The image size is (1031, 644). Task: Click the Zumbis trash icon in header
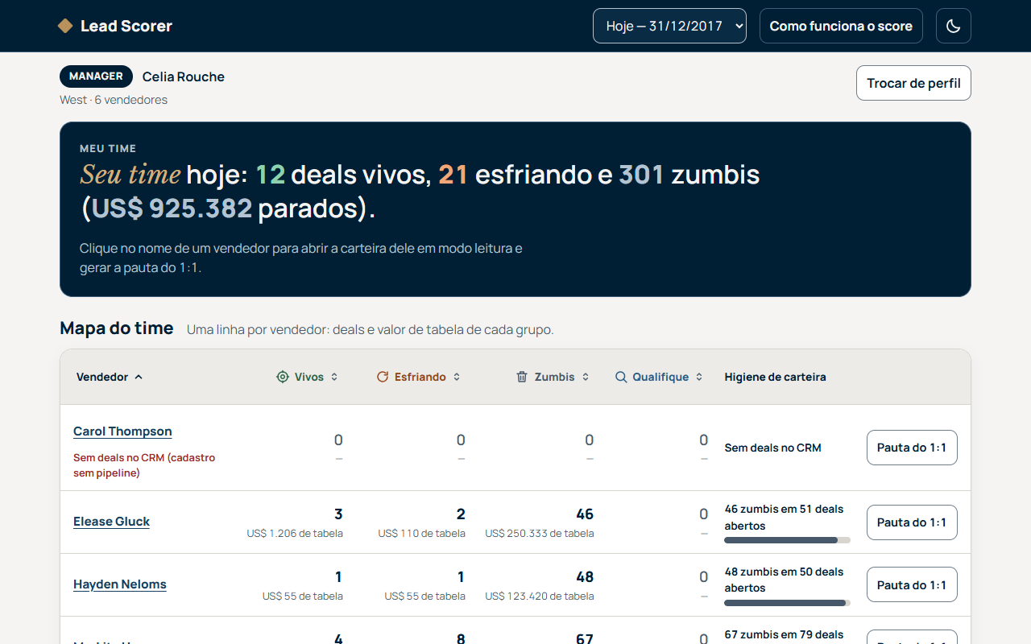point(522,377)
